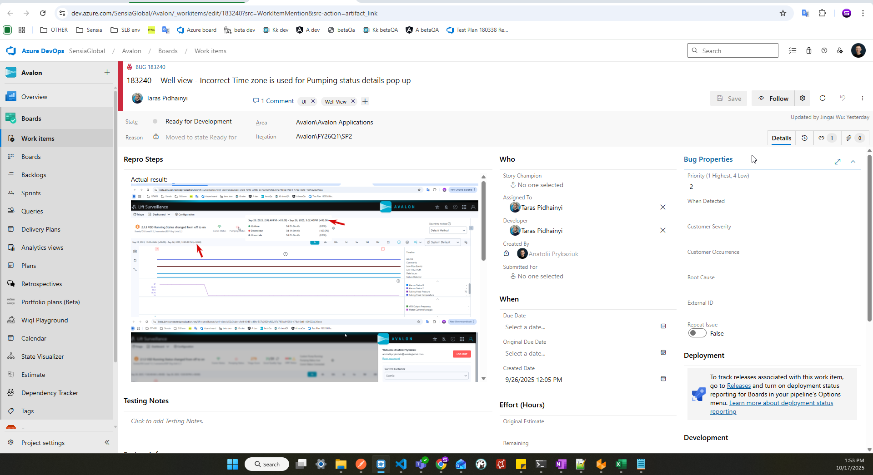Open Visual Studio Code from the taskbar
The height and width of the screenshot is (475, 873).
click(401, 464)
